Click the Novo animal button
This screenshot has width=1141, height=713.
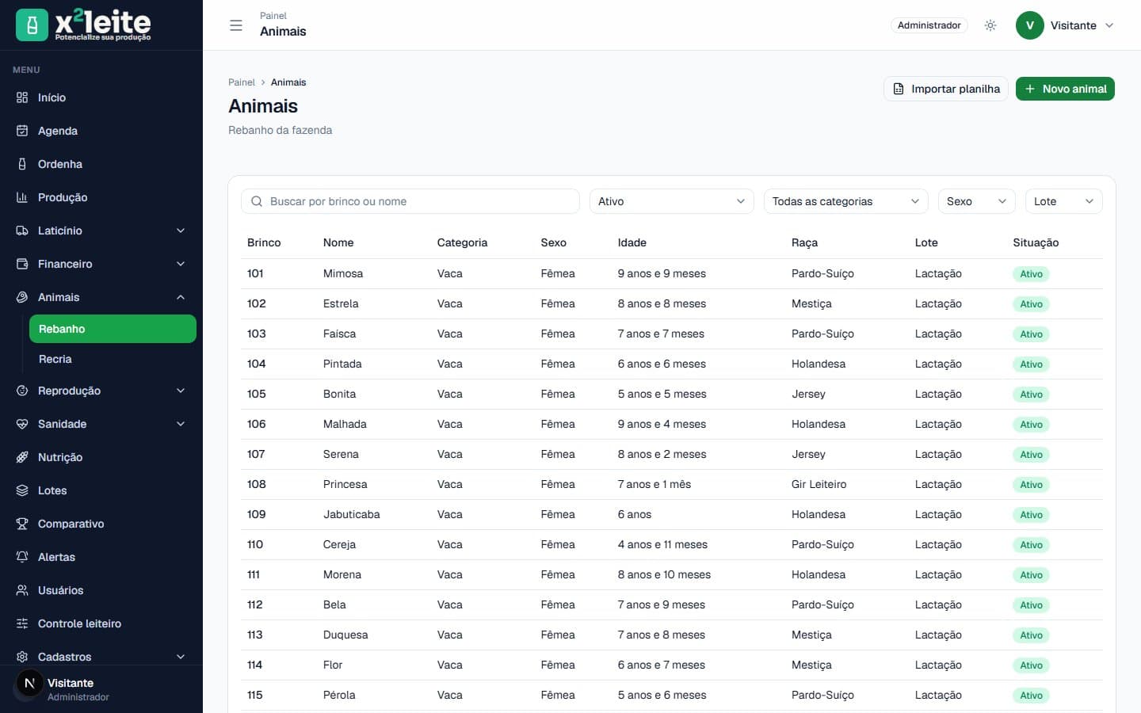[1065, 89]
